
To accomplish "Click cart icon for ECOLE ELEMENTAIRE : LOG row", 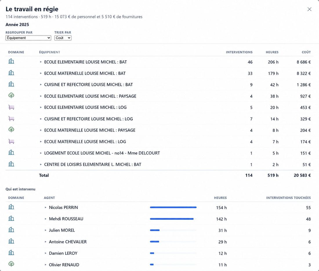I will (x=11, y=107).
